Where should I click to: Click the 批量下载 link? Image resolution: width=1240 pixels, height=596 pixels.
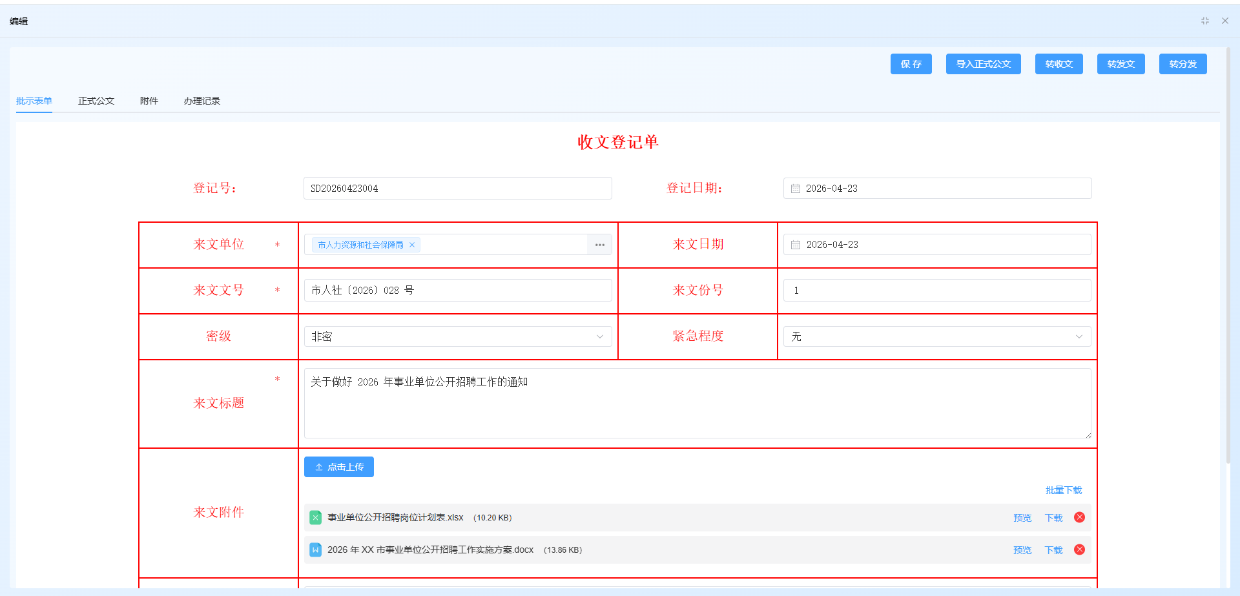click(x=1064, y=491)
